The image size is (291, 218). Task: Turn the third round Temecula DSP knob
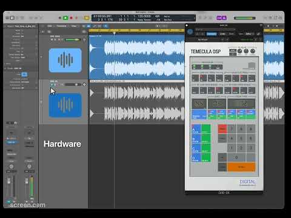(x=253, y=51)
